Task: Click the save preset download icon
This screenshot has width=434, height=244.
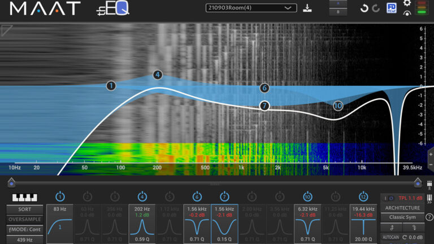Action: pyautogui.click(x=307, y=8)
